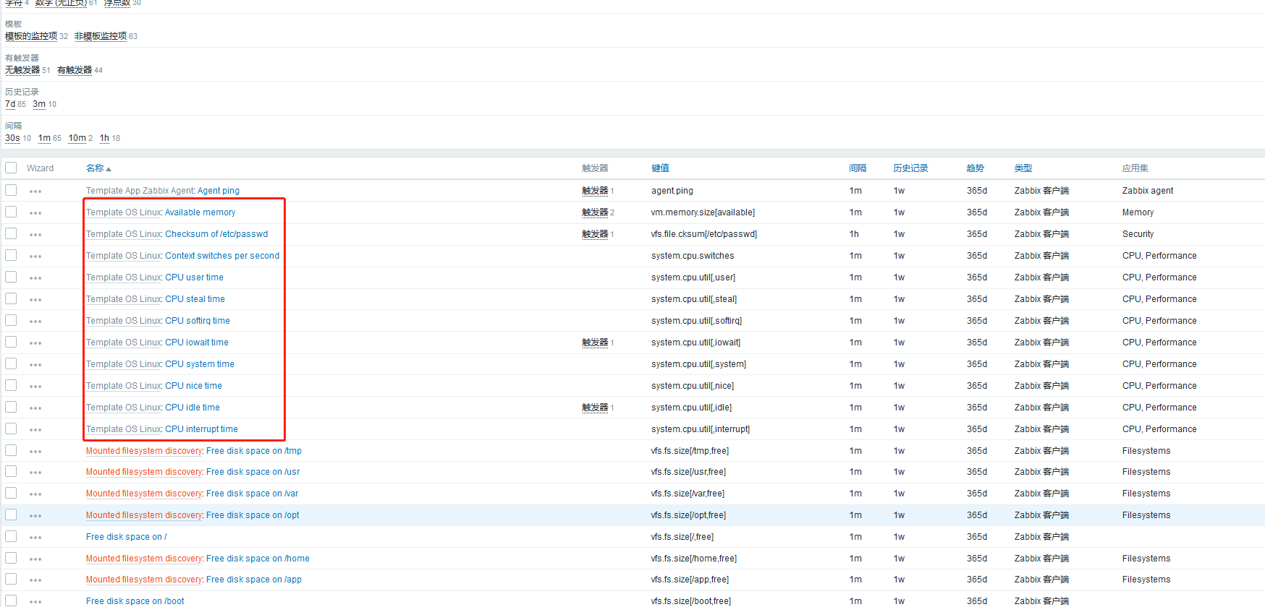Filter interval by 1h
The image size is (1265, 607).
(104, 138)
